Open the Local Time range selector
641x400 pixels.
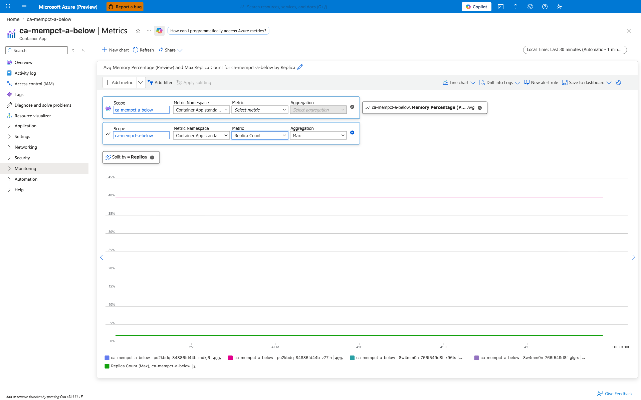pyautogui.click(x=575, y=50)
